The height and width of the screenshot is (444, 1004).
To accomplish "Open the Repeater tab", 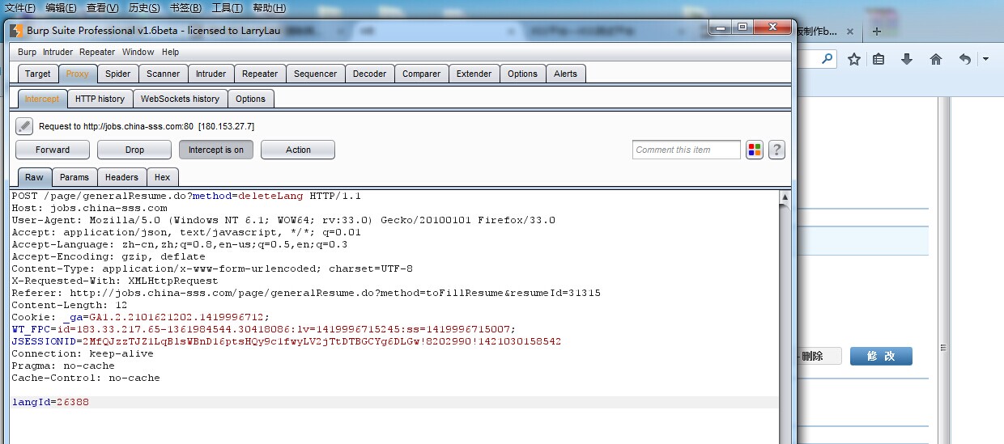I will 260,74.
